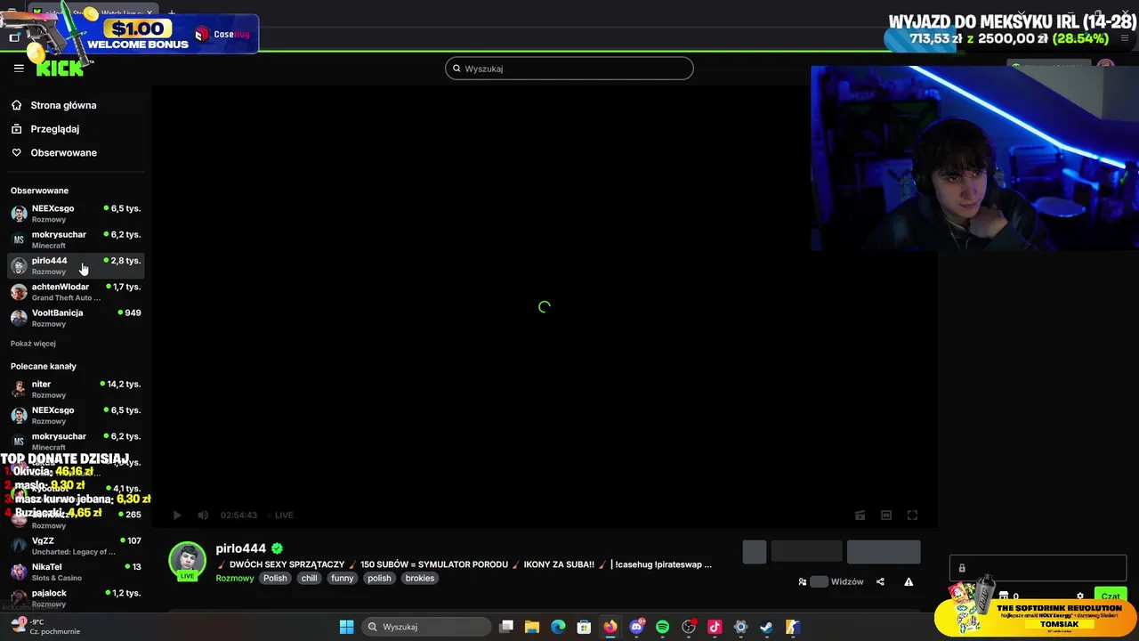The height and width of the screenshot is (641, 1139).
Task: Open chat settings gear icon
Action: point(1080,596)
